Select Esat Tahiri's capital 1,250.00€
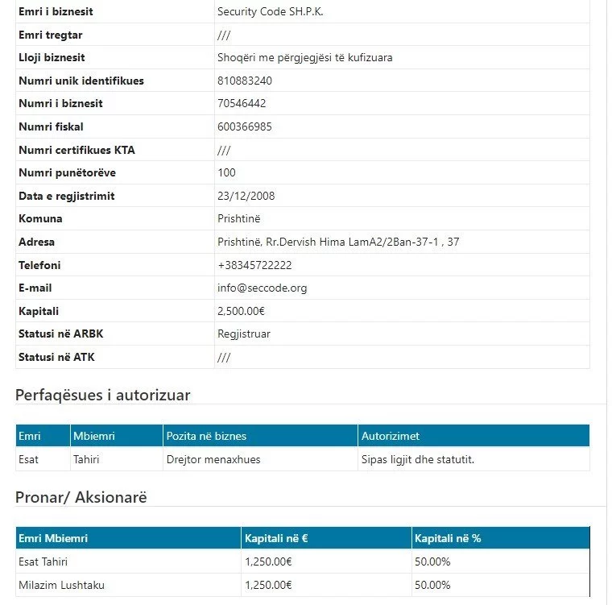The image size is (612, 605). 268,562
